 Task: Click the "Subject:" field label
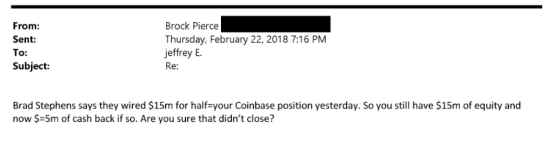pos(31,66)
